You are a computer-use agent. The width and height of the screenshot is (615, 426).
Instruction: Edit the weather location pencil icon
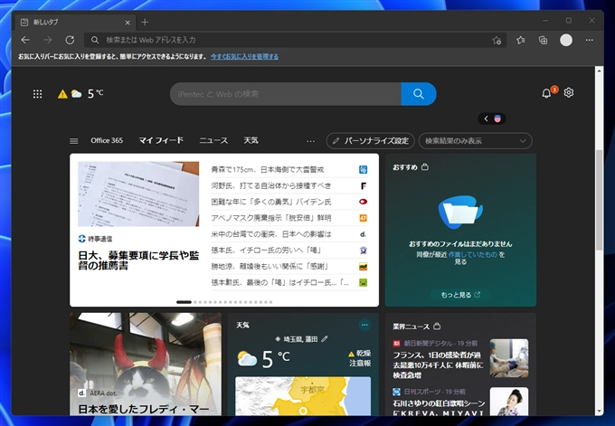[325, 338]
